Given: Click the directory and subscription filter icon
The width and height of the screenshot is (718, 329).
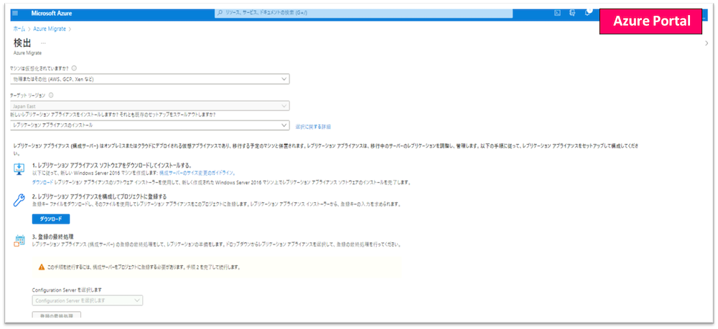Looking at the screenshot, I should [572, 13].
